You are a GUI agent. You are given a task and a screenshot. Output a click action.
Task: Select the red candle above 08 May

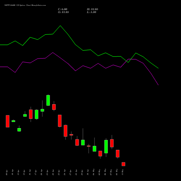point(118,153)
